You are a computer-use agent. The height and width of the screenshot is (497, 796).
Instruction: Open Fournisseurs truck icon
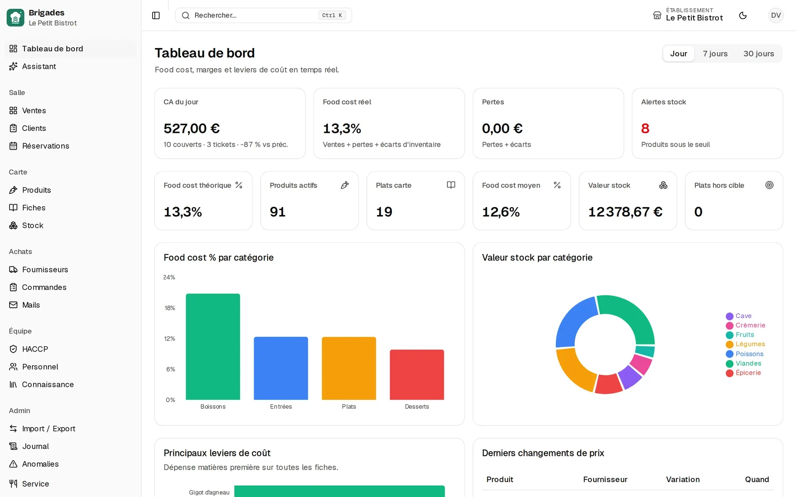click(x=13, y=270)
